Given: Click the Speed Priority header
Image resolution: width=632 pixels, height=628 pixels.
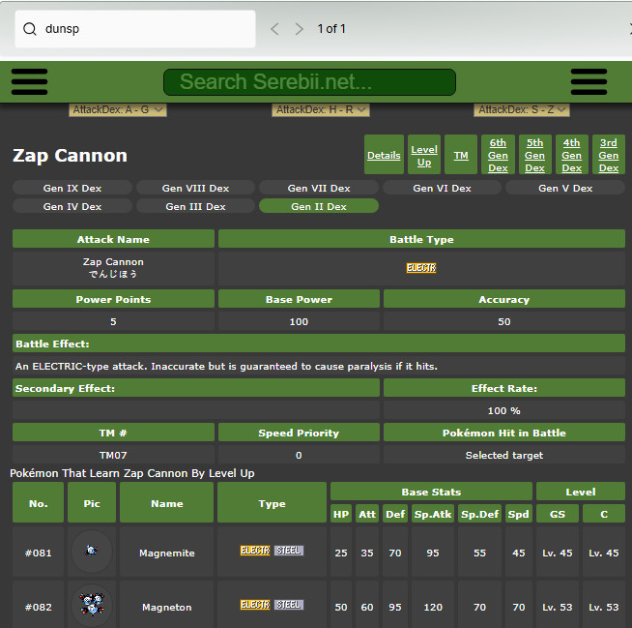Looking at the screenshot, I should (299, 433).
